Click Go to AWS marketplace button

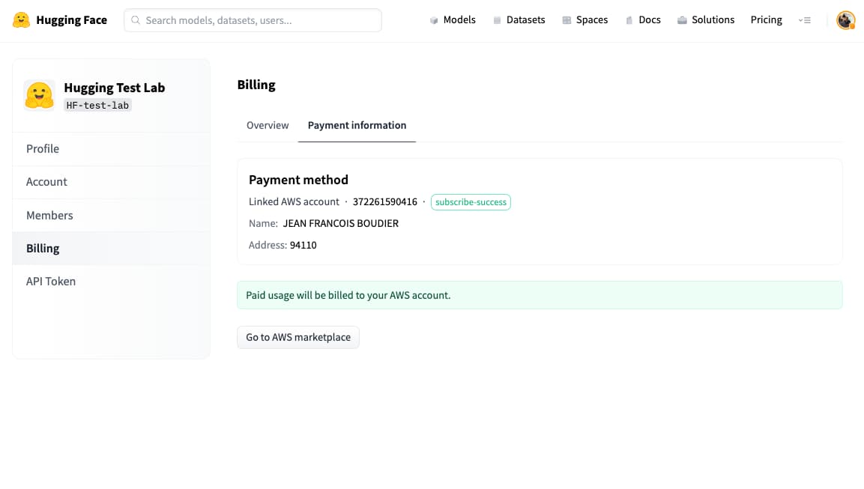click(298, 337)
